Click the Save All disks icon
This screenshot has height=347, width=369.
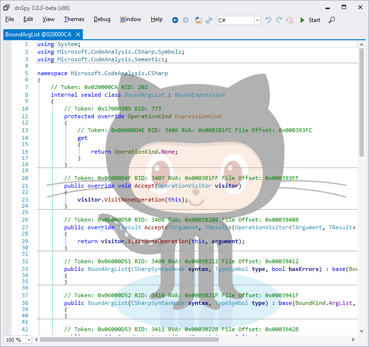tap(209, 20)
